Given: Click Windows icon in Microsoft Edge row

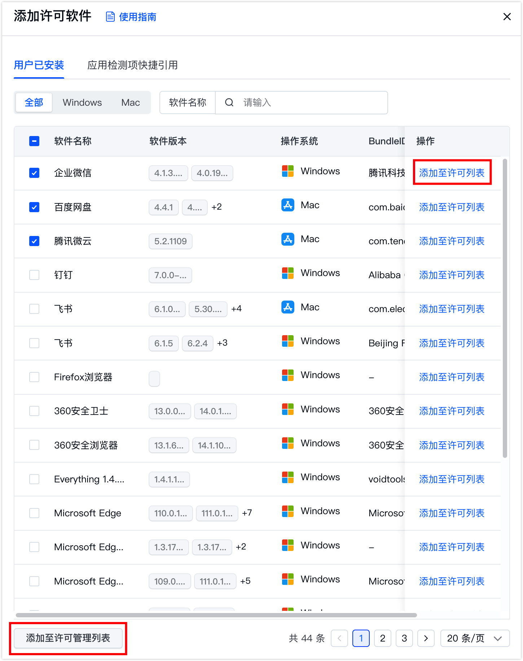Looking at the screenshot, I should (288, 511).
